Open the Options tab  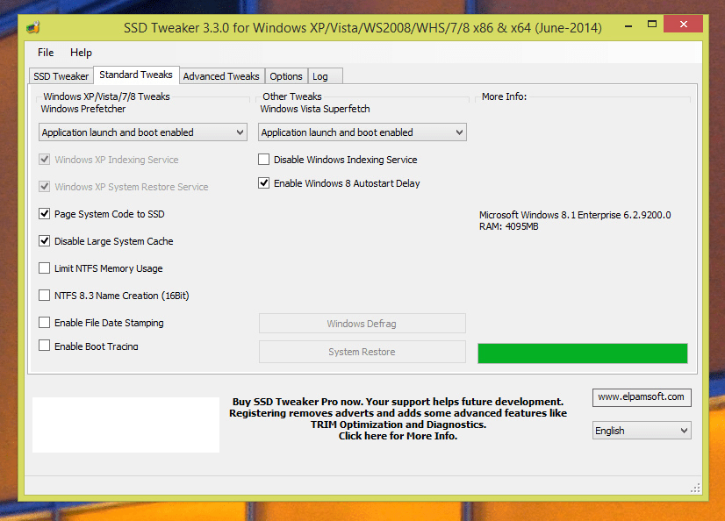click(x=286, y=76)
